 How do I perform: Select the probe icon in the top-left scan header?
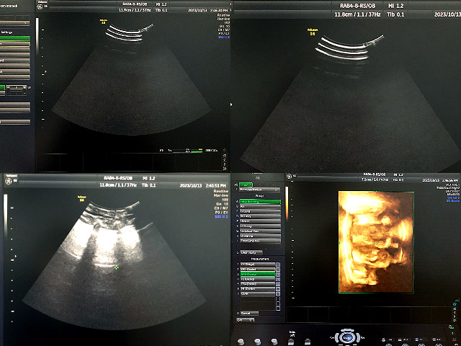[x=40, y=6]
